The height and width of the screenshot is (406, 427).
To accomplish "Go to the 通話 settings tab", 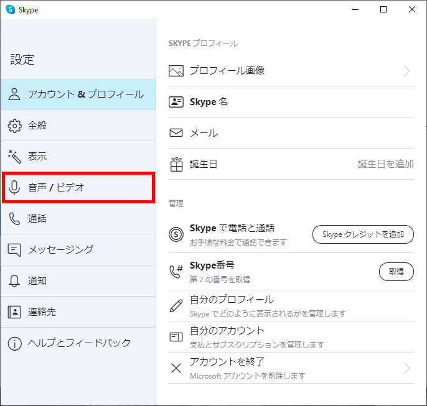I will [78, 219].
